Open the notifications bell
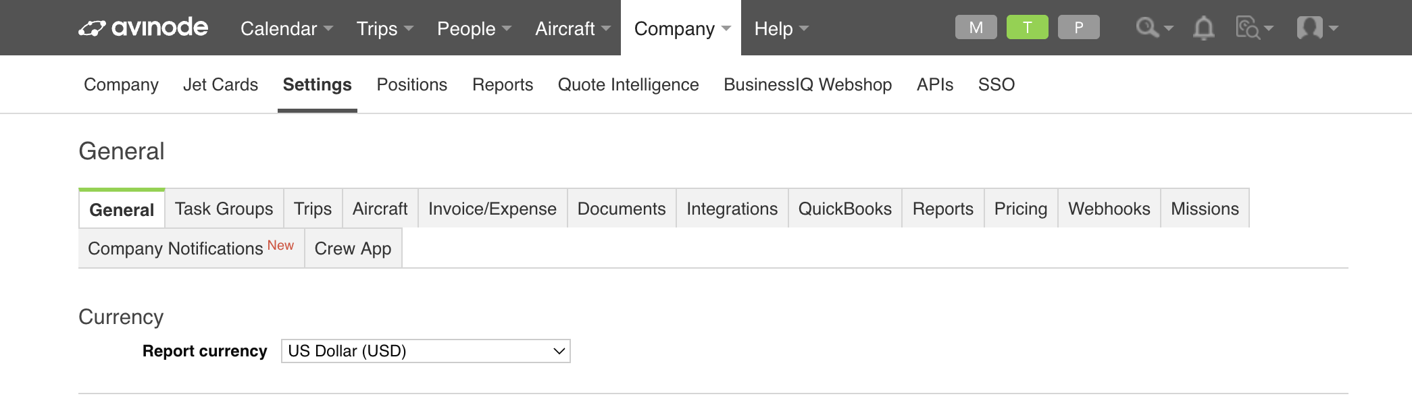The image size is (1412, 405). 1203,28
